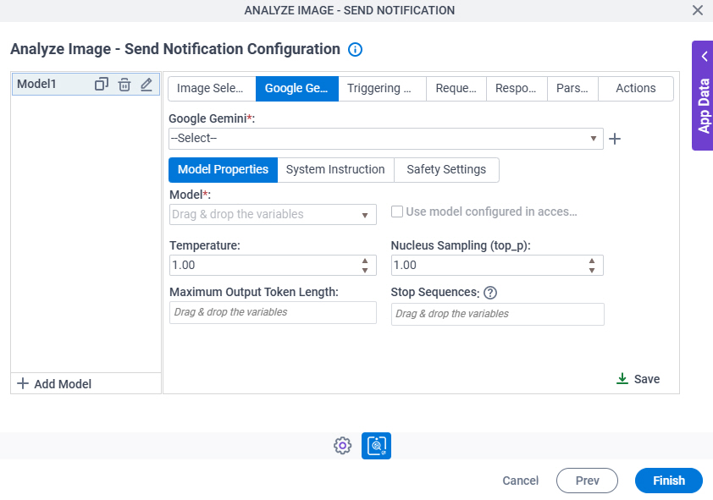This screenshot has height=500, width=713.
Task: Delete Model1 using the trash icon
Action: 124,85
